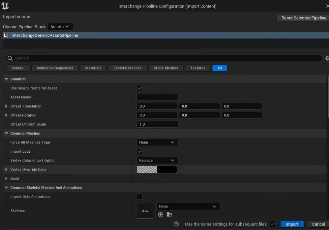The height and width of the screenshot is (230, 329).
Task: Select the All filter tab
Action: [x=220, y=68]
